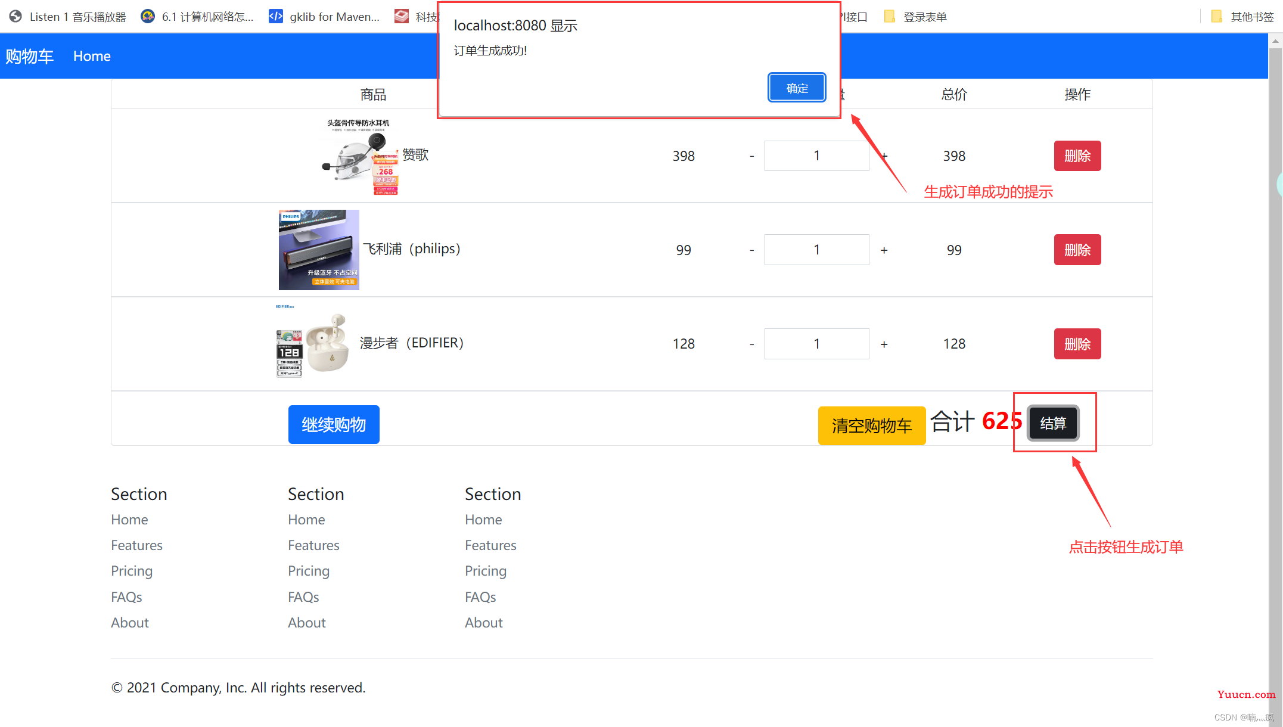Click product name 赞歌

tap(415, 155)
